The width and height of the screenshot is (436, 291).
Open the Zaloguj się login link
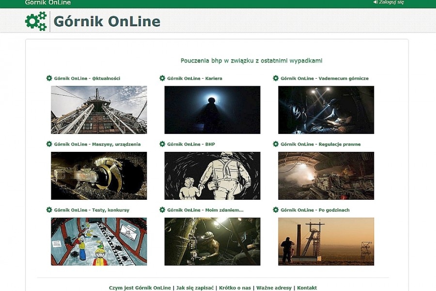(391, 2)
